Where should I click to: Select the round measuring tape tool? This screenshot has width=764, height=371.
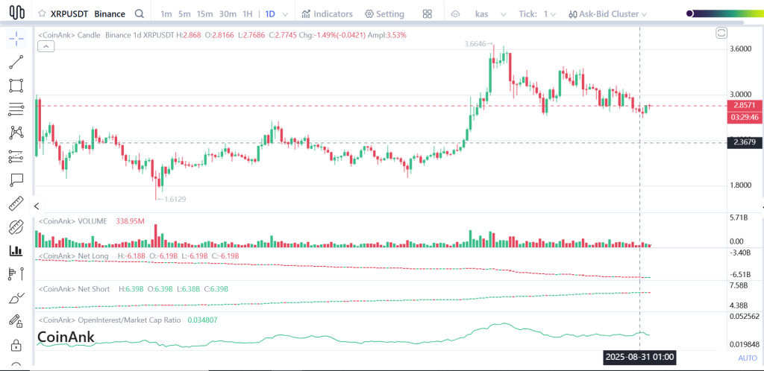pos(16,227)
